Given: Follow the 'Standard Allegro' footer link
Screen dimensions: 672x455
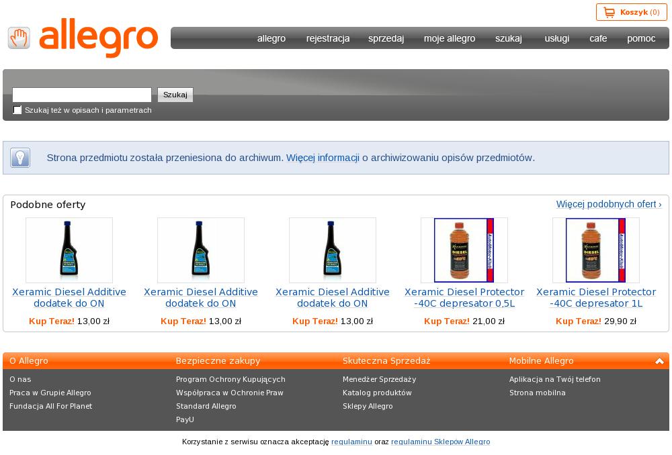Looking at the screenshot, I should (x=206, y=406).
